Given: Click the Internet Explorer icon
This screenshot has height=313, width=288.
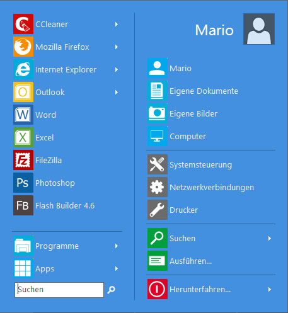Looking at the screenshot, I should (23, 69).
